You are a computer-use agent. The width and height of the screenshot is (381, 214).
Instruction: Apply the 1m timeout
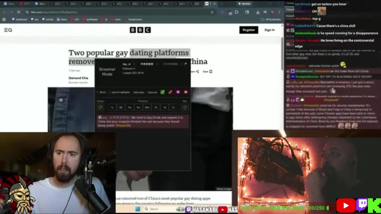(129, 107)
